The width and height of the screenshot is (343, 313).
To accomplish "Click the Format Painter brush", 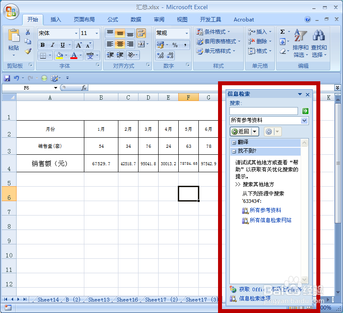I will 28,51.
